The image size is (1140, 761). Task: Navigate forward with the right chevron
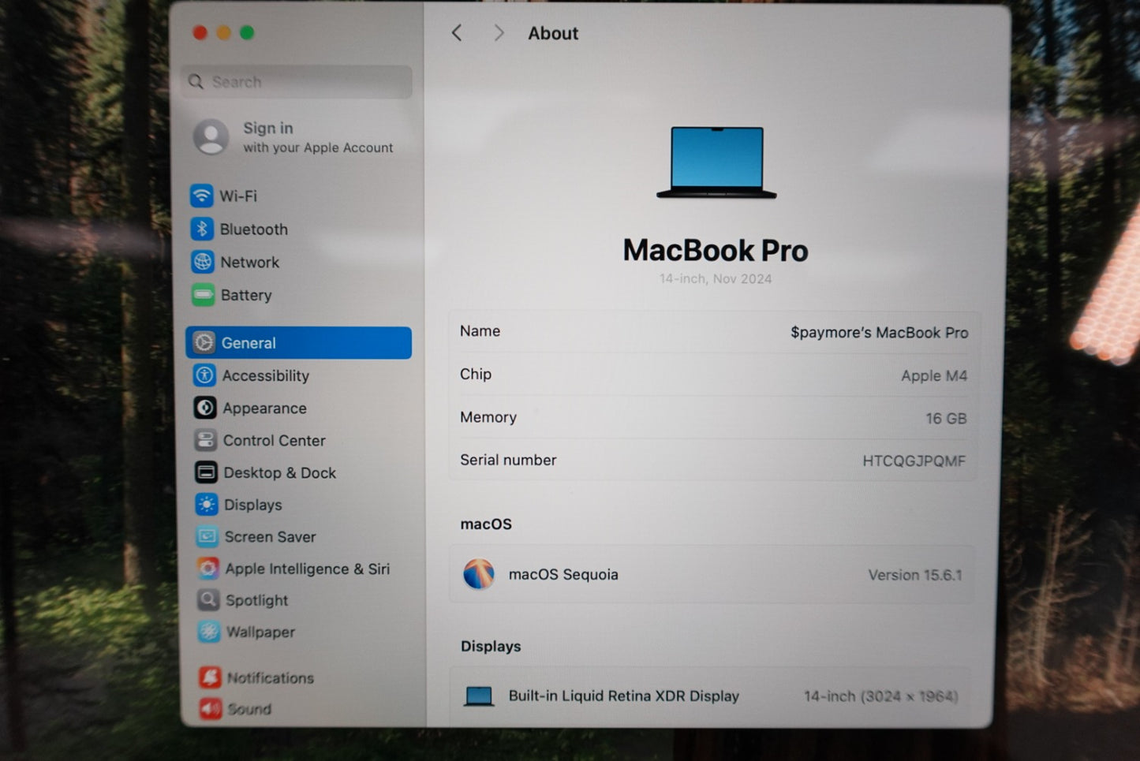[x=499, y=33]
